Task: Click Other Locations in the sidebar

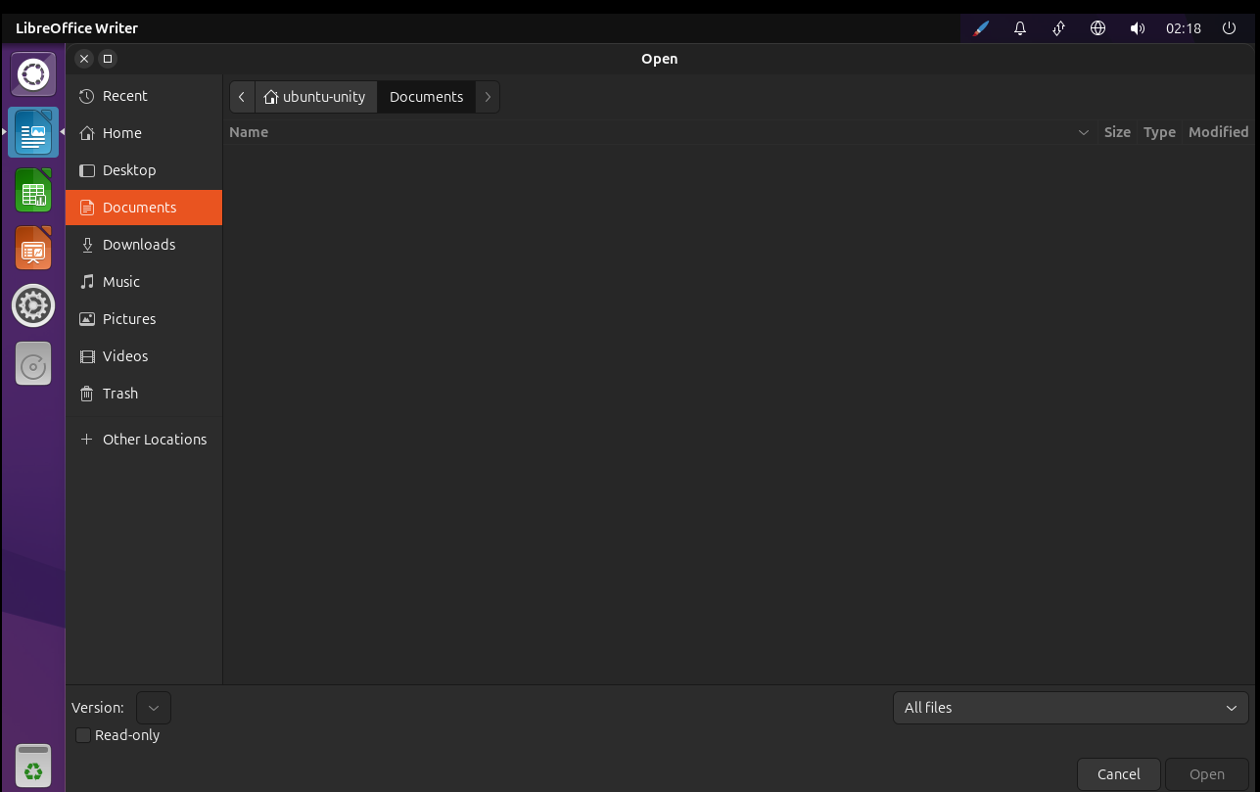Action: pos(144,440)
